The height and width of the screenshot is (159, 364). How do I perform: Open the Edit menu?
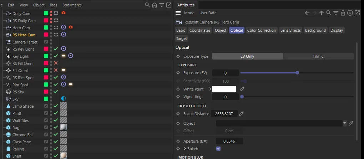(x=11, y=5)
